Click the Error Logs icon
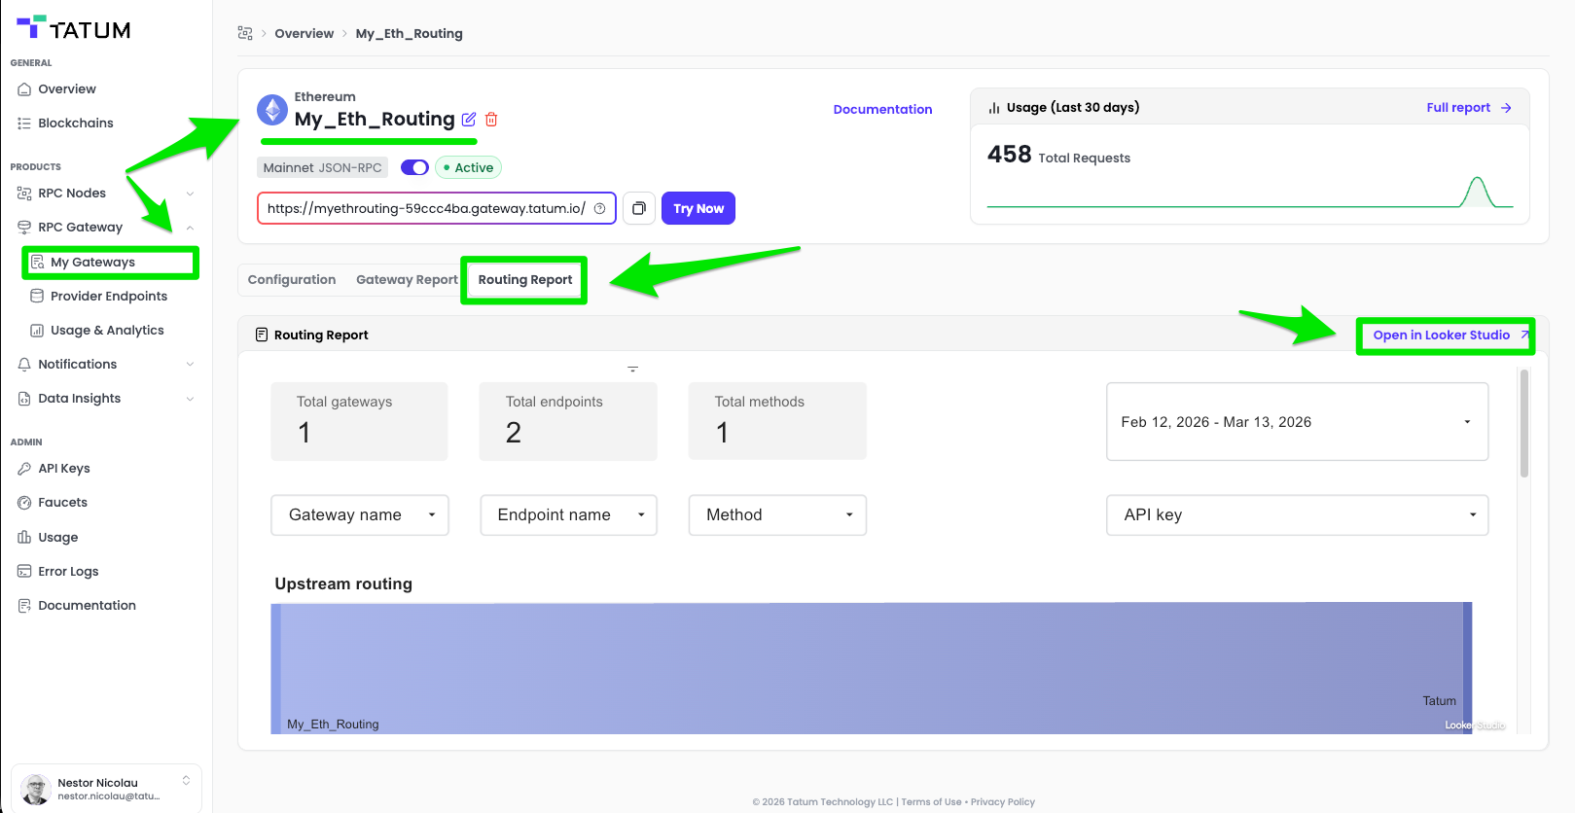This screenshot has width=1575, height=813. click(x=24, y=572)
